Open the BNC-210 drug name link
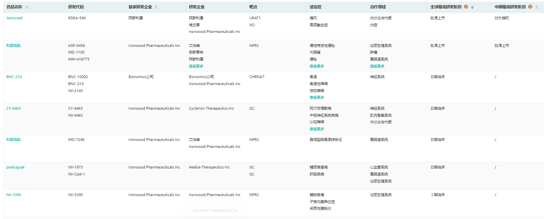The image size is (544, 219). pyautogui.click(x=14, y=77)
